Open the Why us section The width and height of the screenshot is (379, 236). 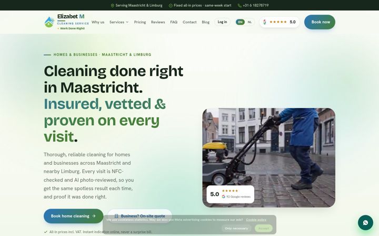(98, 22)
